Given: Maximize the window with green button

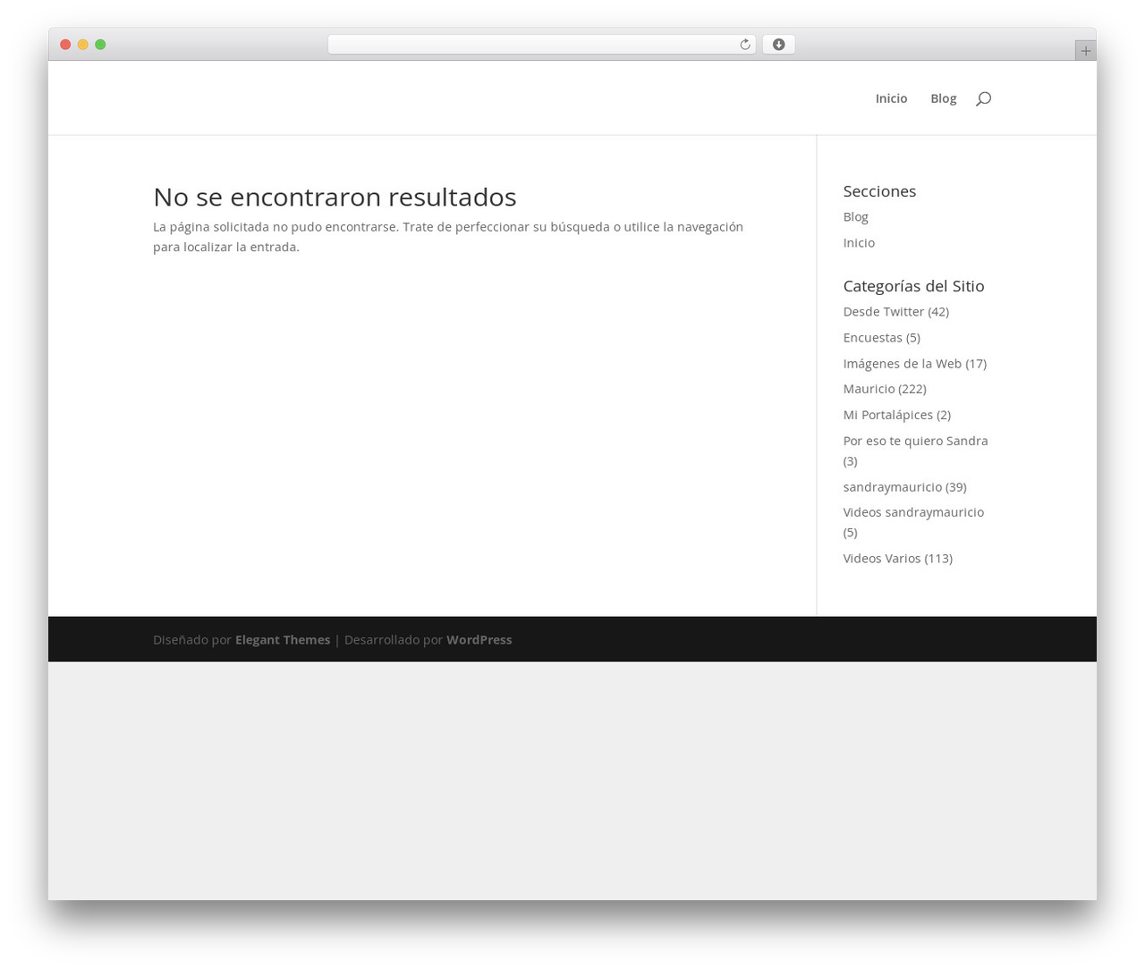Looking at the screenshot, I should [x=100, y=45].
